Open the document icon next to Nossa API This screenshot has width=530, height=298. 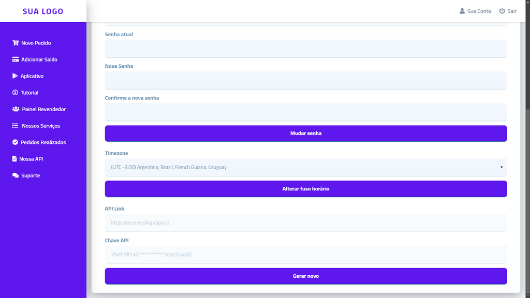click(x=14, y=159)
